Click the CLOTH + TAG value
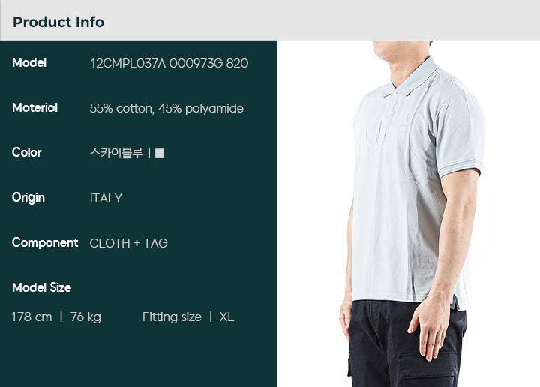The height and width of the screenshot is (387, 540). coord(128,244)
